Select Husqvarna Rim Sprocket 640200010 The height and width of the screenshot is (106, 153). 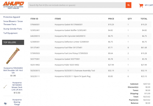(70, 36)
